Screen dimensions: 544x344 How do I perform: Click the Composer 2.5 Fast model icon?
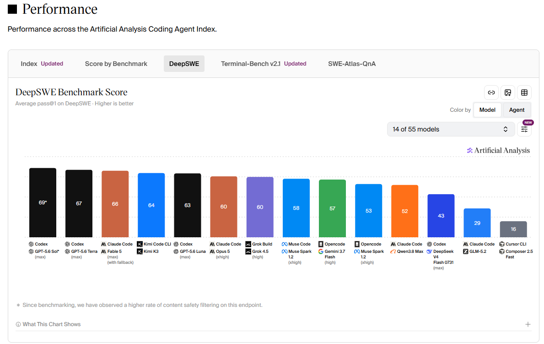(501, 251)
